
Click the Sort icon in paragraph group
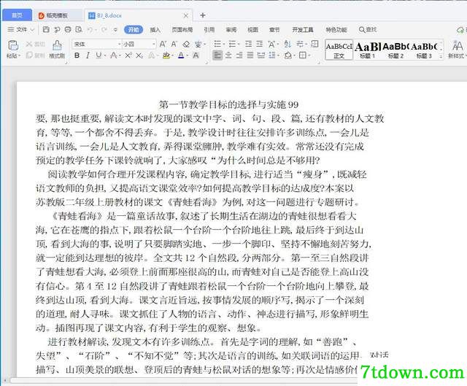pyautogui.click(x=287, y=44)
